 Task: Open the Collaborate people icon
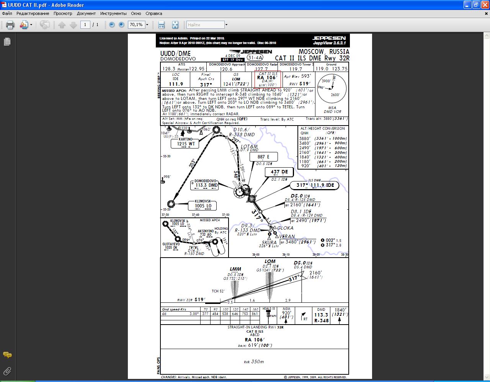(23, 25)
